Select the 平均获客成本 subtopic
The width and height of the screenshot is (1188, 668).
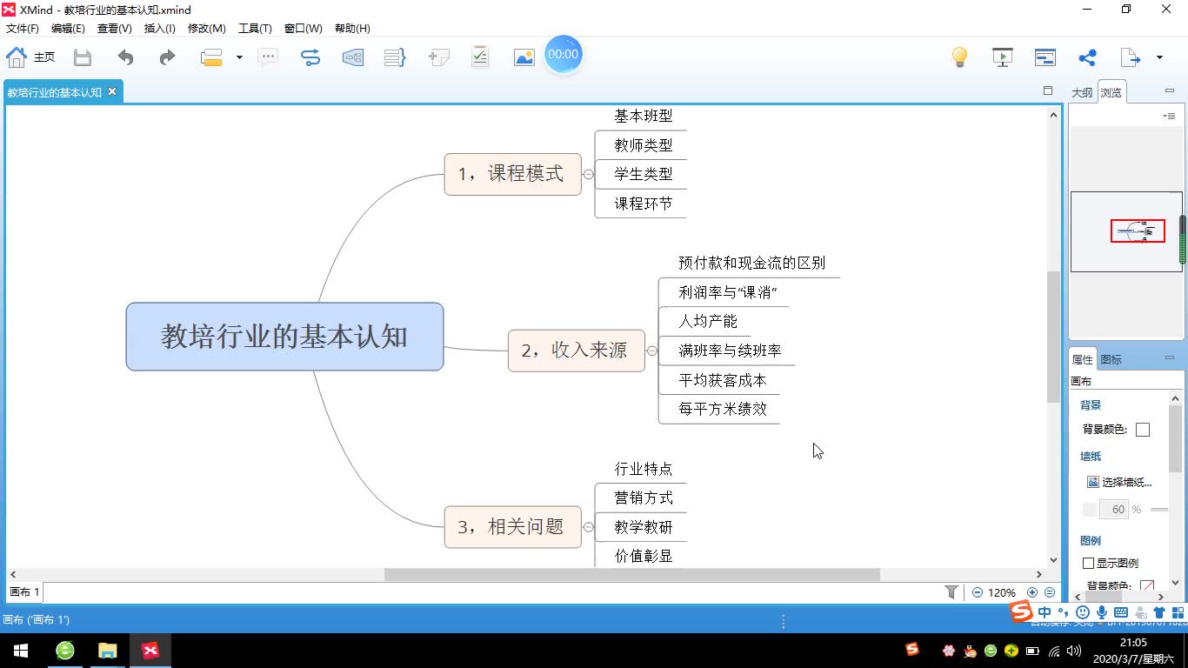coord(723,380)
